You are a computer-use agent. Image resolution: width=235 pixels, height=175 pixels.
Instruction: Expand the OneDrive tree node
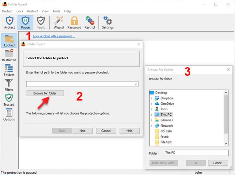(151, 104)
